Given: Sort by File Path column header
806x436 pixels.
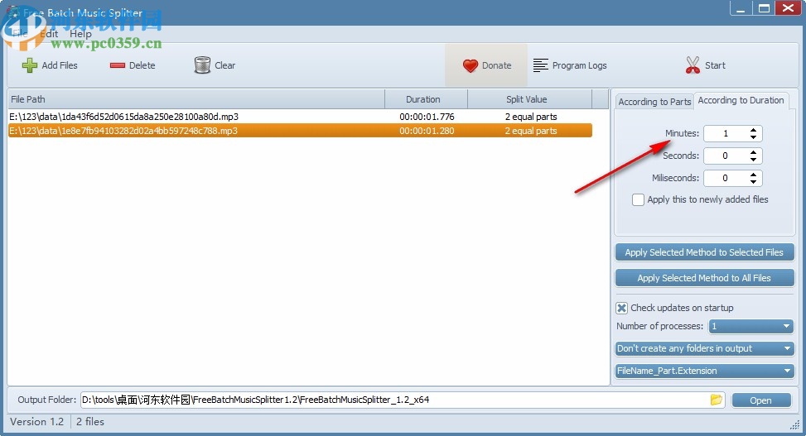Looking at the screenshot, I should (195, 99).
